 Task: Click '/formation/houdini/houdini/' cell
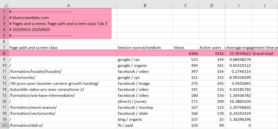pyautogui.click(x=63, y=71)
